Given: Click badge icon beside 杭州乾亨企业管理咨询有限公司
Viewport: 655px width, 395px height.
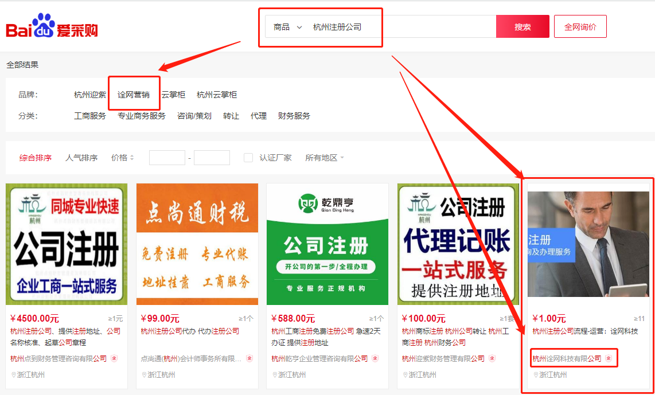Looking at the screenshot, I should pyautogui.click(x=375, y=359).
